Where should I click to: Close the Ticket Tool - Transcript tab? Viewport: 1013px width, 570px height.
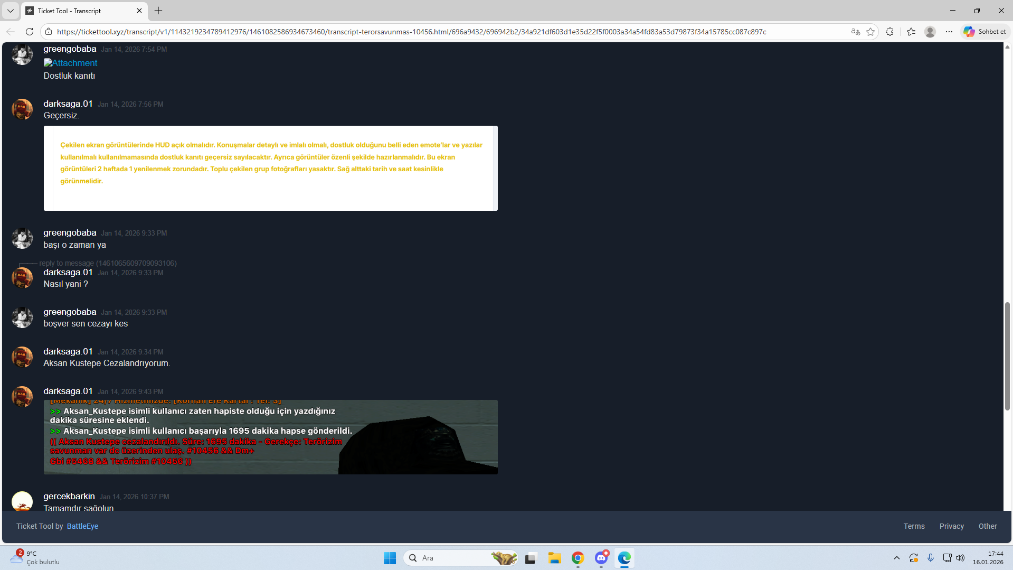[x=139, y=11]
